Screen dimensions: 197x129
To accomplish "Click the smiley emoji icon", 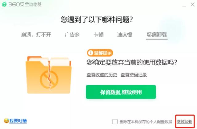I will [x=6, y=121].
